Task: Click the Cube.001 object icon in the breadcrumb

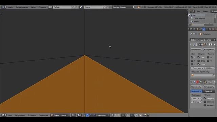Action: [x=201, y=34]
